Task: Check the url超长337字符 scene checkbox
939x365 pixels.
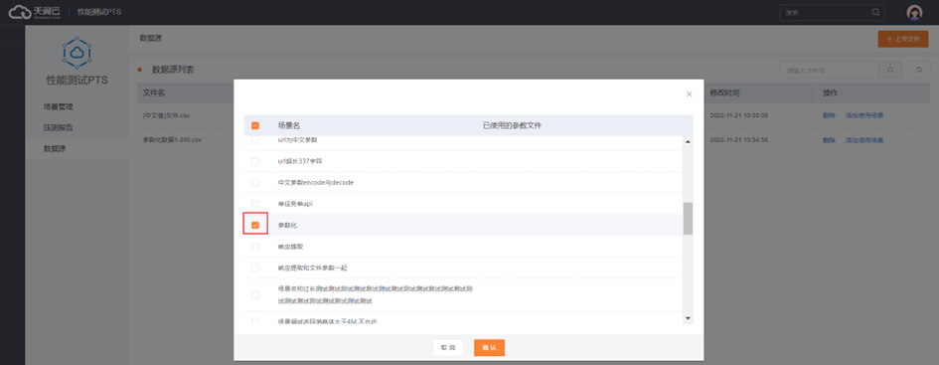Action: pos(255,161)
